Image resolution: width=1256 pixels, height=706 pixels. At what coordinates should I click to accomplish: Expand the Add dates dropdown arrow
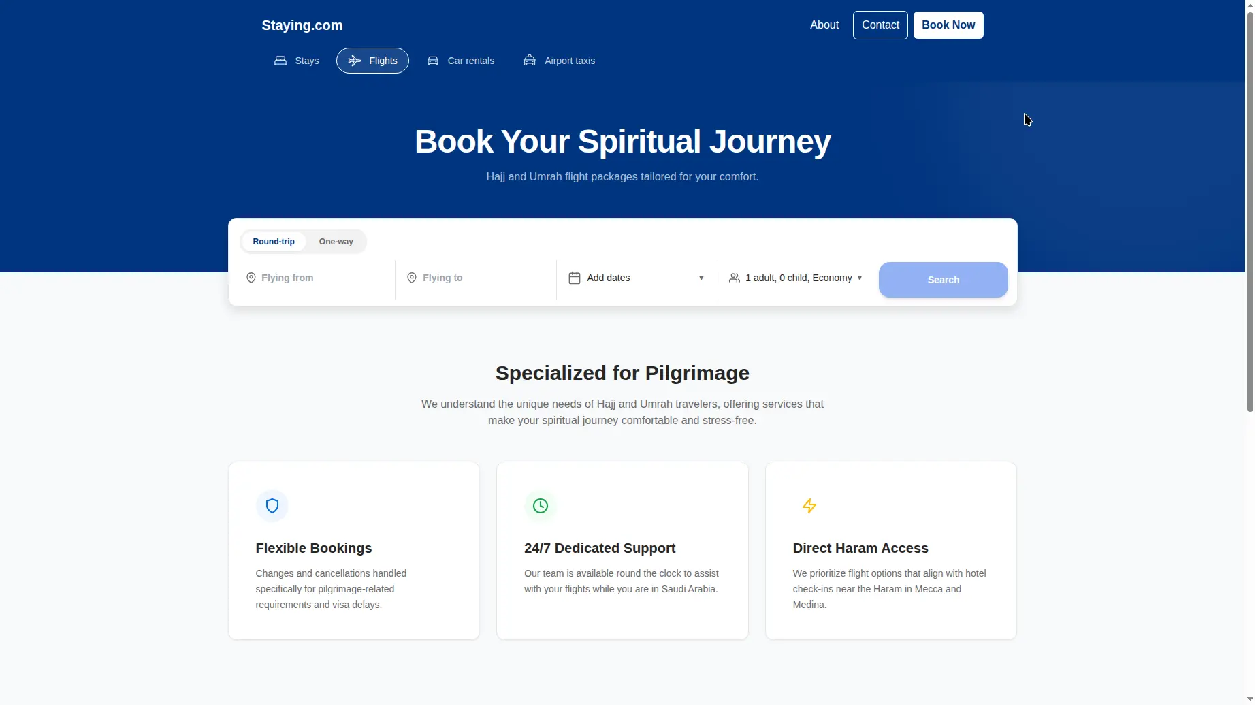701,278
